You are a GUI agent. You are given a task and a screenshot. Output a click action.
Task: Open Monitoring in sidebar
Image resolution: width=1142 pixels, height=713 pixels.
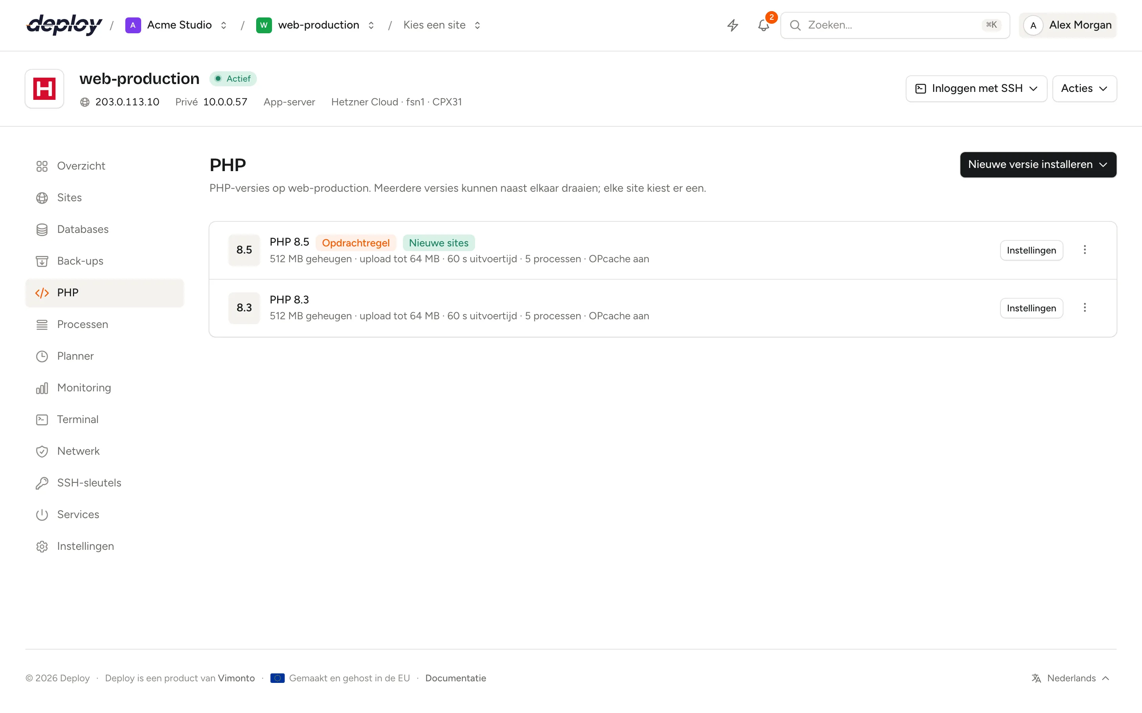104,388
